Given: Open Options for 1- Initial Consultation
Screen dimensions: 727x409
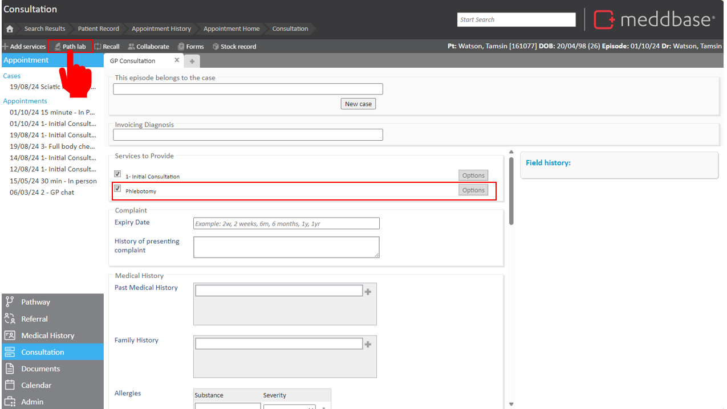Looking at the screenshot, I should point(473,175).
